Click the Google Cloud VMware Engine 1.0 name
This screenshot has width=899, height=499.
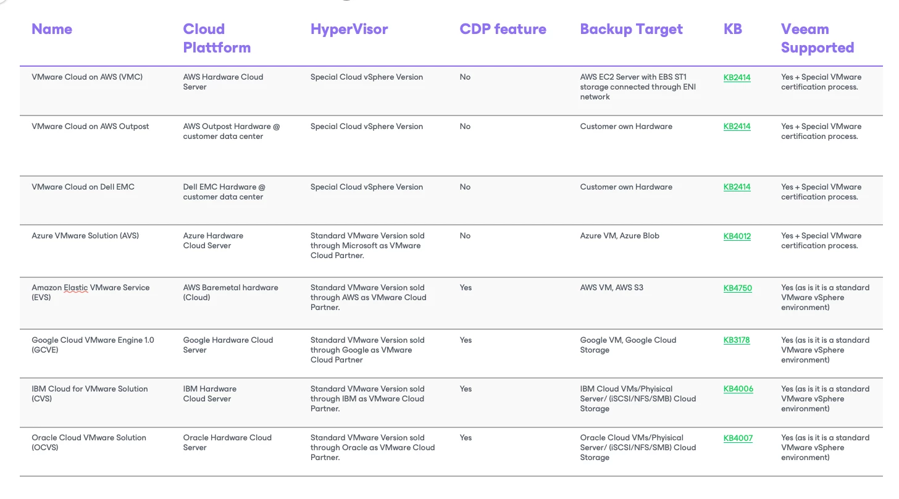[93, 340]
